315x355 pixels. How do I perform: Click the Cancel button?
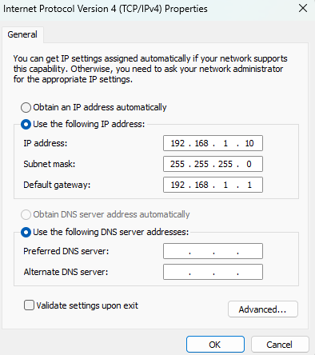click(280, 345)
